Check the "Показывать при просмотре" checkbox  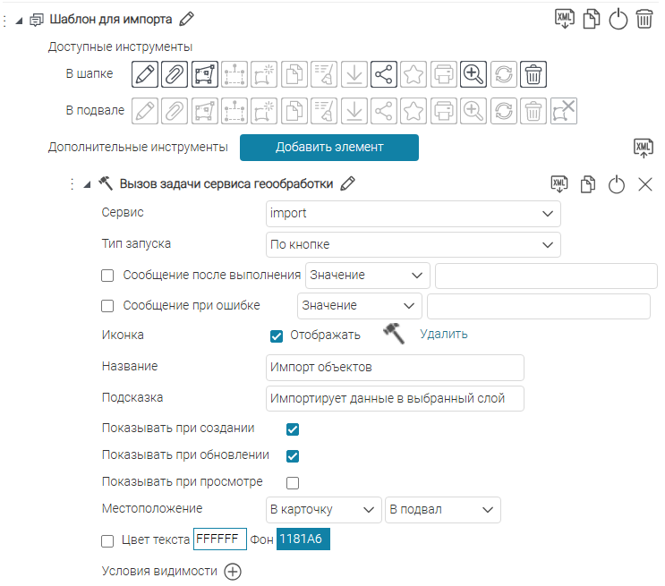coord(293,483)
